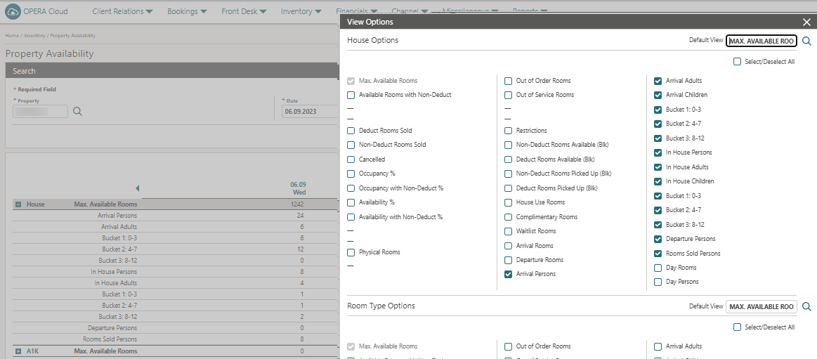Close the View Options panel

[x=806, y=22]
